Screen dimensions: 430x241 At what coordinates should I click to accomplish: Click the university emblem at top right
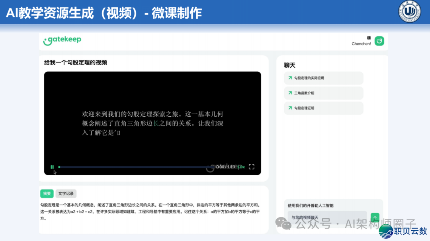pos(409,12)
